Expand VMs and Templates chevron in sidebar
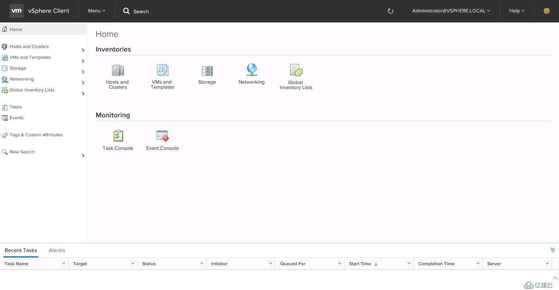Screen dimensions: 559x290 (x=83, y=61)
